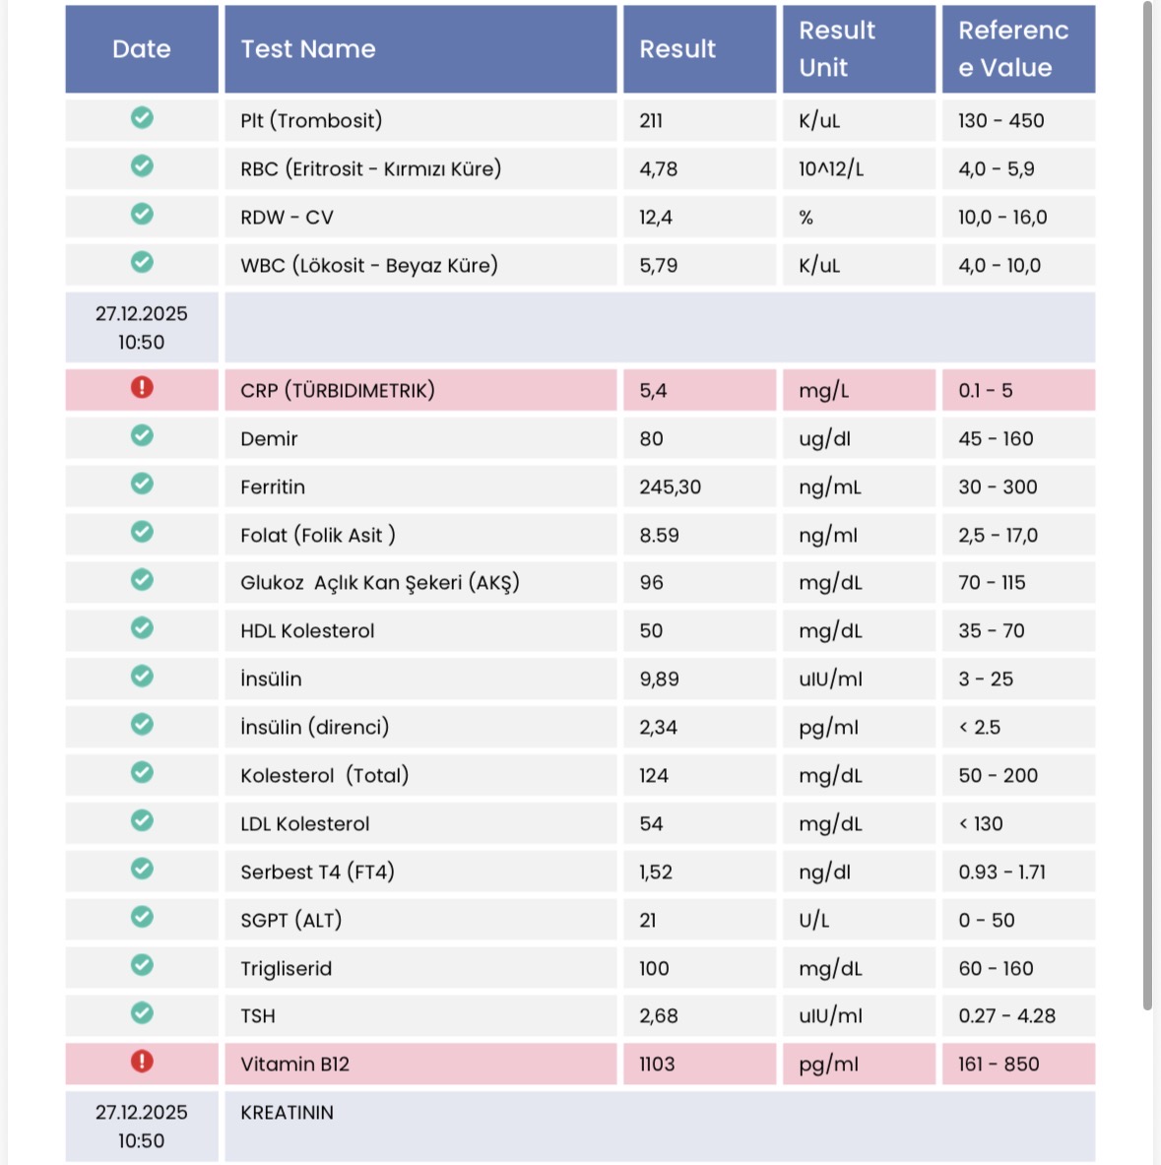Click the CRP (TÜRBIDIMETRIK) test name
The image size is (1161, 1165).
[338, 391]
